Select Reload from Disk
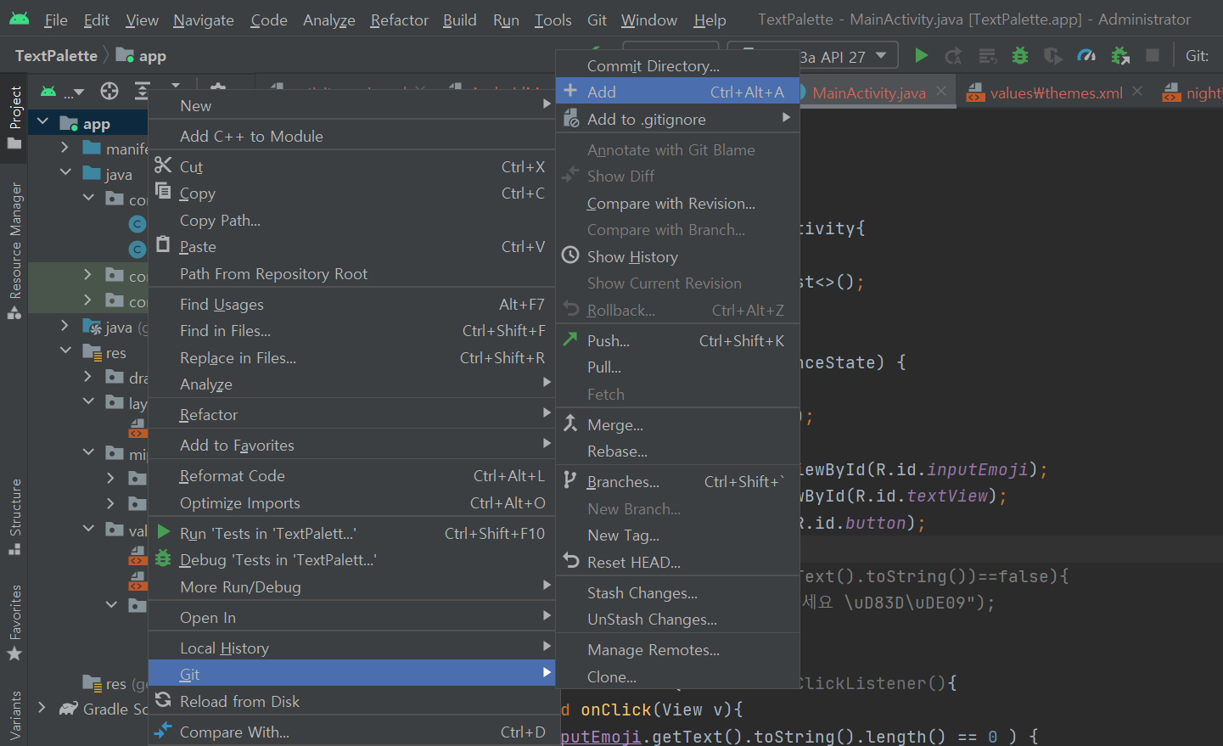The height and width of the screenshot is (746, 1223). click(351, 701)
